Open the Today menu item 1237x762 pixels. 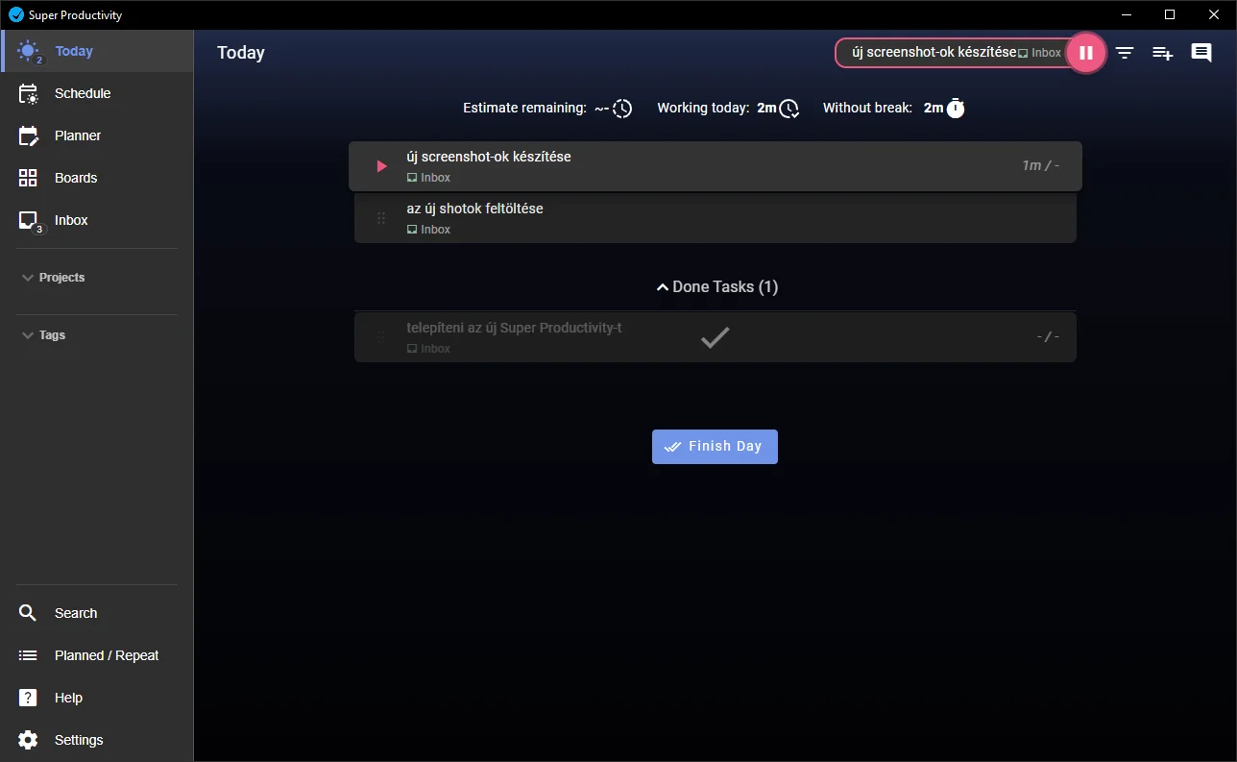click(97, 51)
